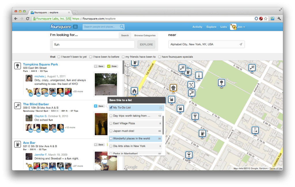This screenshot has height=187, width=295.
Task: Click the tree pin in the park
Action: [221, 82]
